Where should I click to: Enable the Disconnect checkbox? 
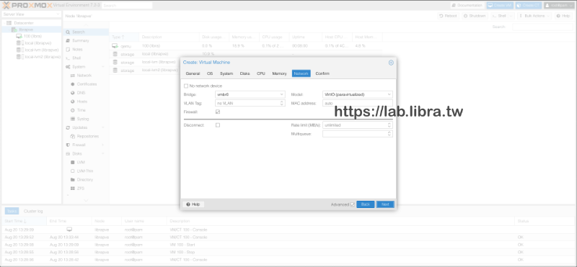point(218,125)
